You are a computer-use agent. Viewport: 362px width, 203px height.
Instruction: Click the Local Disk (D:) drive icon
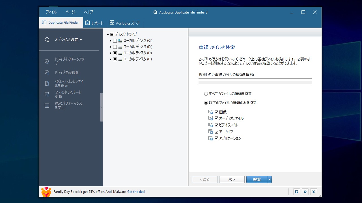click(120, 47)
